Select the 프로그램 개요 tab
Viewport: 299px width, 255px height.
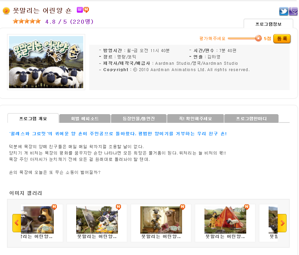33,118
